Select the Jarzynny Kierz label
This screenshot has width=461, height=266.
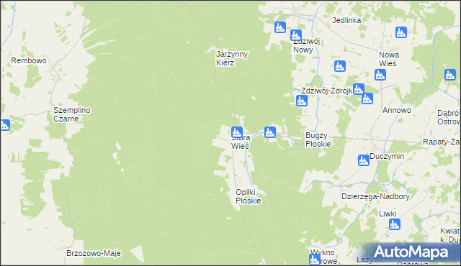click(232, 58)
